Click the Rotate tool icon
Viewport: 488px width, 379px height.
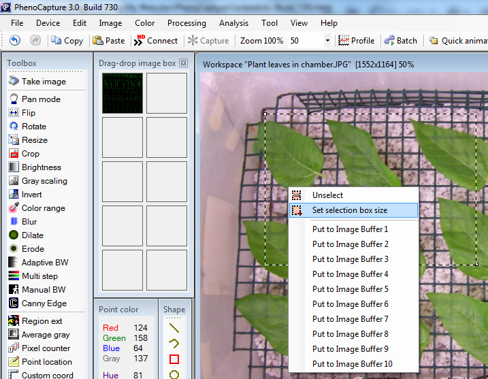click(x=14, y=127)
